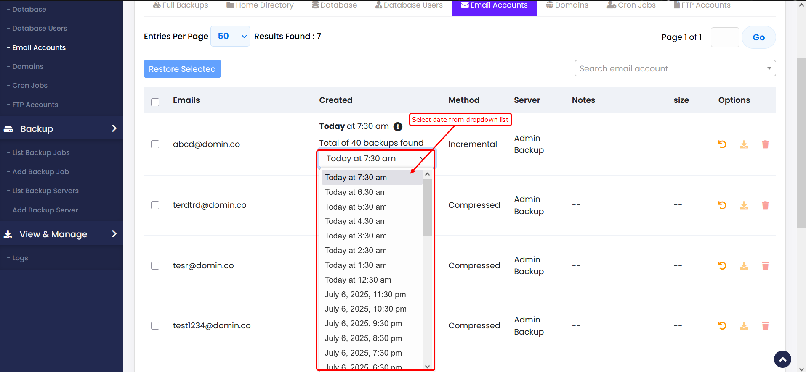Toggle the select-all checkbox in Emails header
The image size is (806, 372).
(x=155, y=102)
